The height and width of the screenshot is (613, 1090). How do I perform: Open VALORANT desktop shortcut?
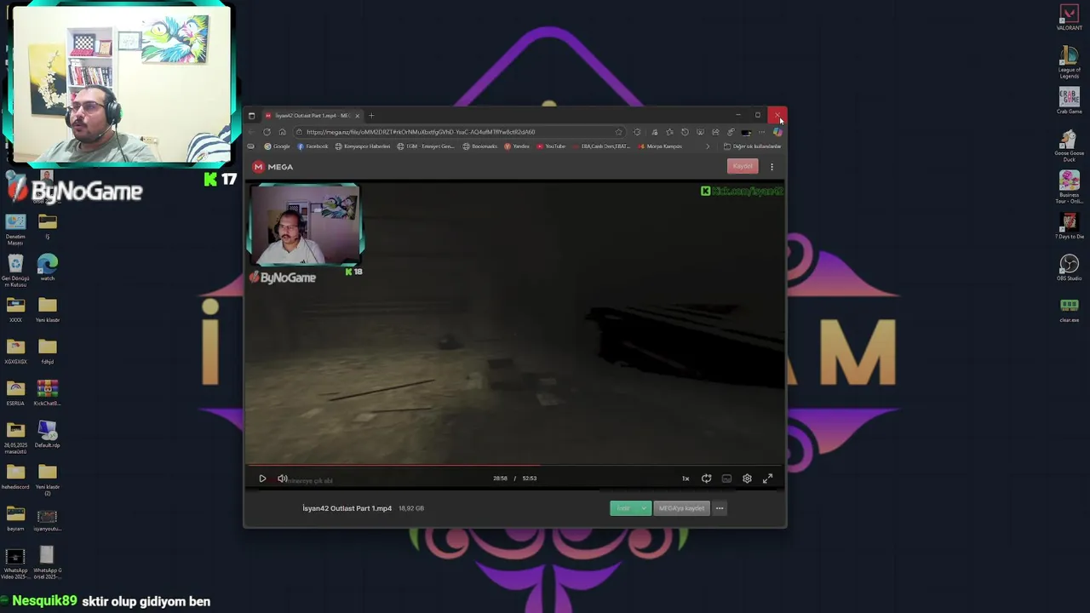coord(1070,18)
